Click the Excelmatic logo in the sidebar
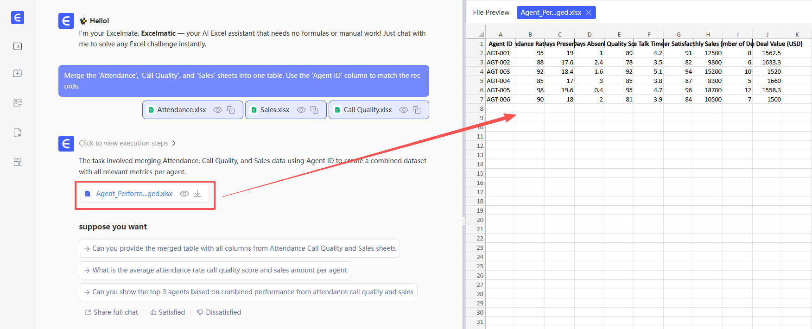The image size is (812, 329). point(18,18)
